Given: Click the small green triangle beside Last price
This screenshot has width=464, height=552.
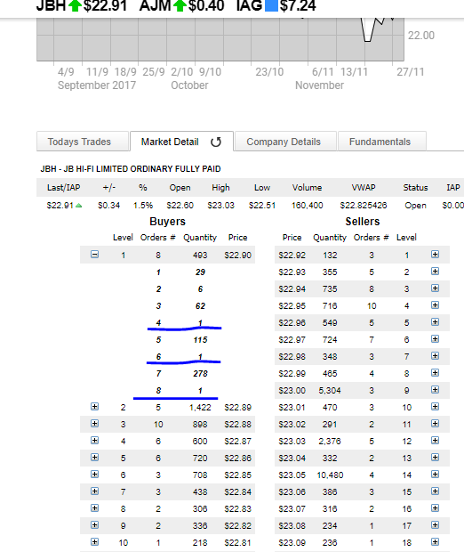Looking at the screenshot, I should 79,206.
